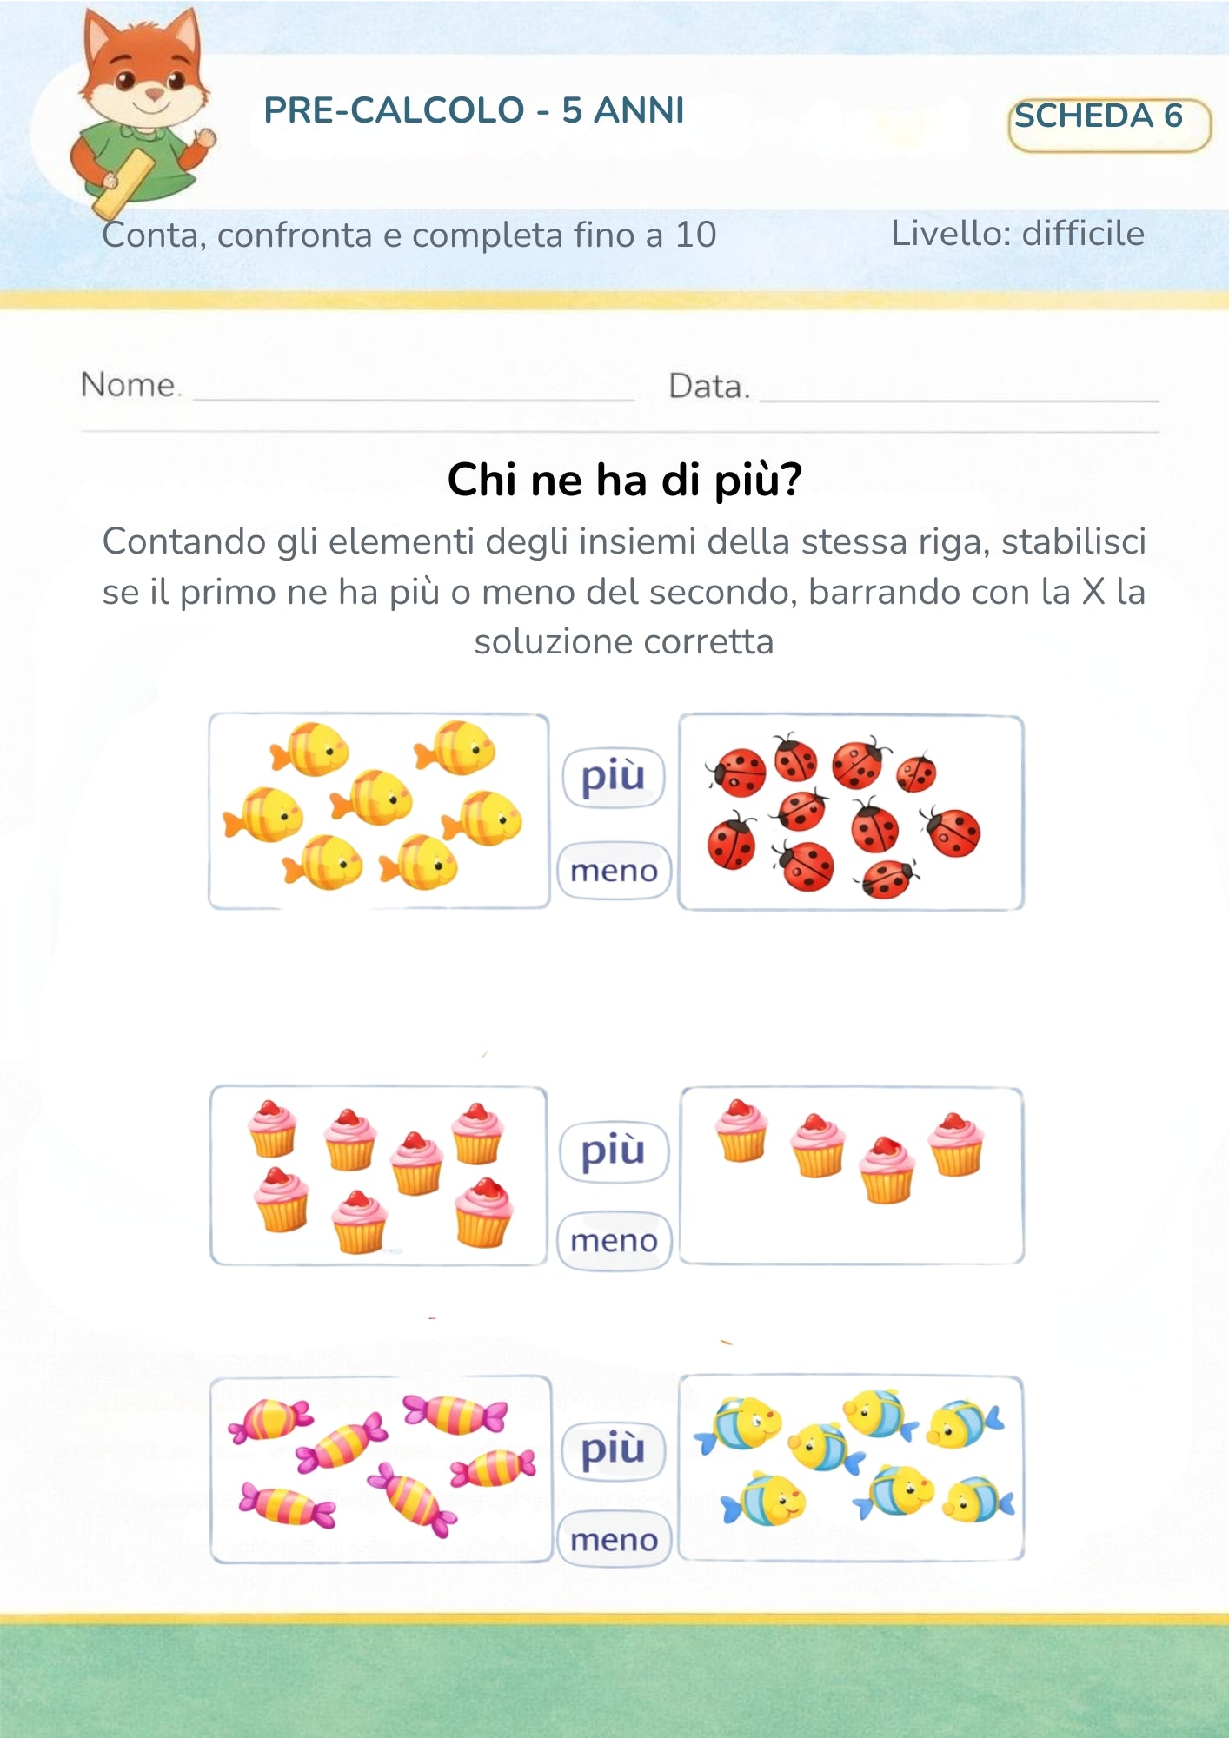Click the box of yellow fish
The width and height of the screenshot is (1229, 1738).
(379, 811)
